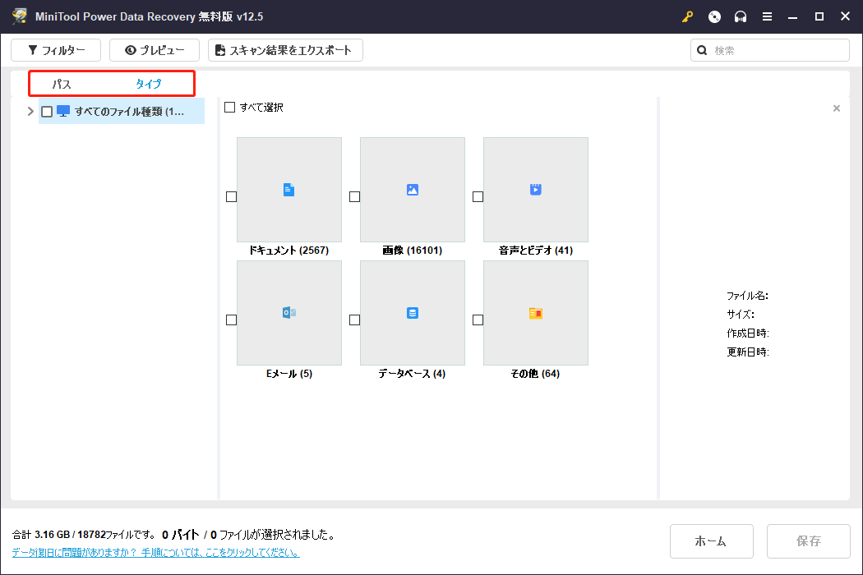The width and height of the screenshot is (863, 575).
Task: Tick the 画像 (16101) checkbox
Action: pyautogui.click(x=354, y=197)
